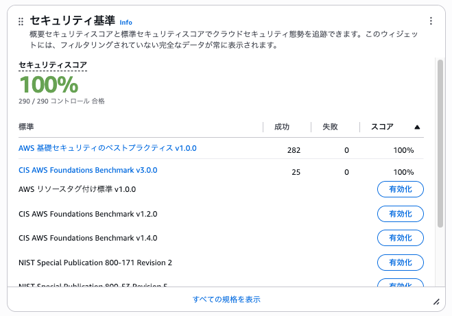Click the 標準 column header
452x316 pixels.
(26, 127)
